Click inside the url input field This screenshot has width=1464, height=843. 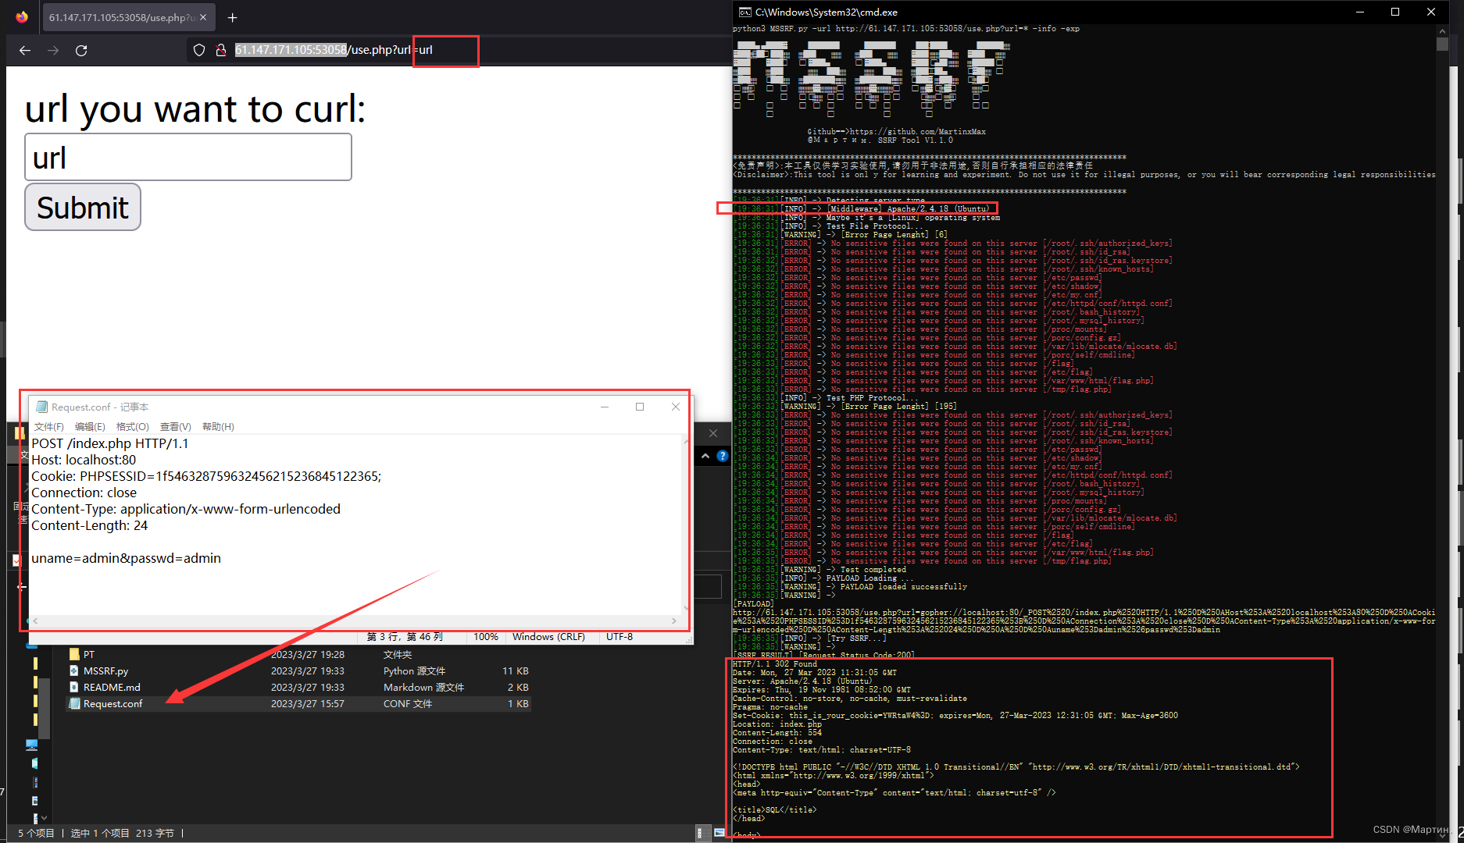[x=187, y=157]
